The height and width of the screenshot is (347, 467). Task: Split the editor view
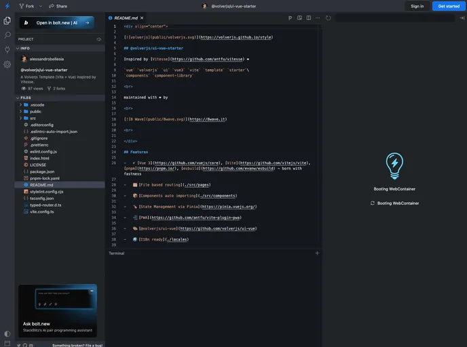[309, 18]
